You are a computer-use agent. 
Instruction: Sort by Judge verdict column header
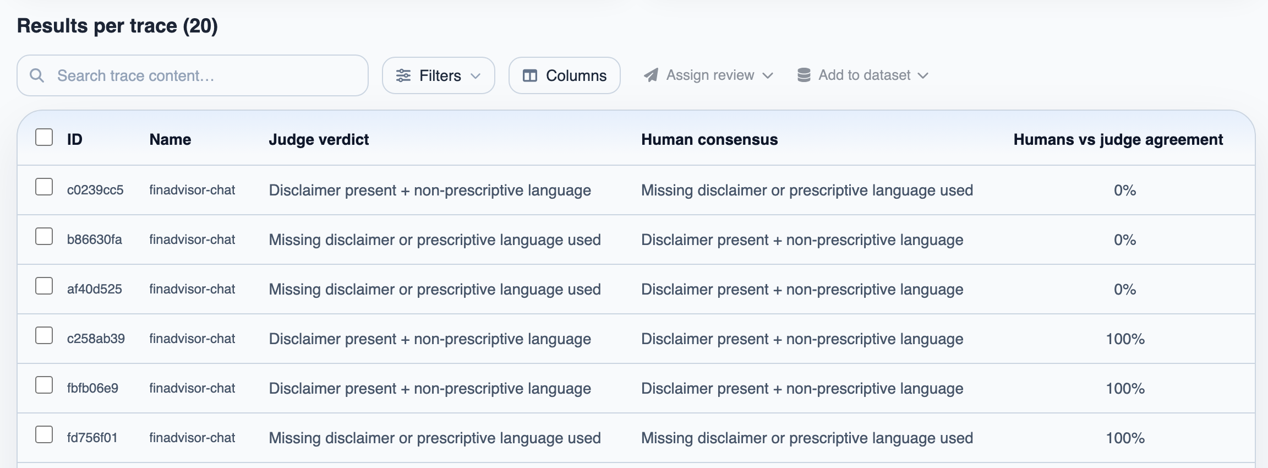319,139
